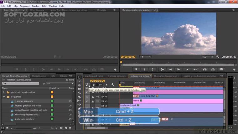
Task: Open Timeline panel flyout menu
Action: click(222, 76)
